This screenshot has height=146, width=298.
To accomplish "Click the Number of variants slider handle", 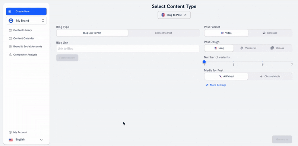I will click(204, 62).
